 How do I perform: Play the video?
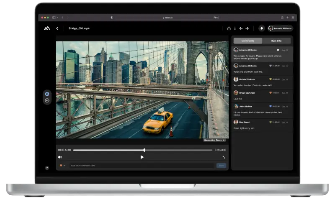[142, 157]
